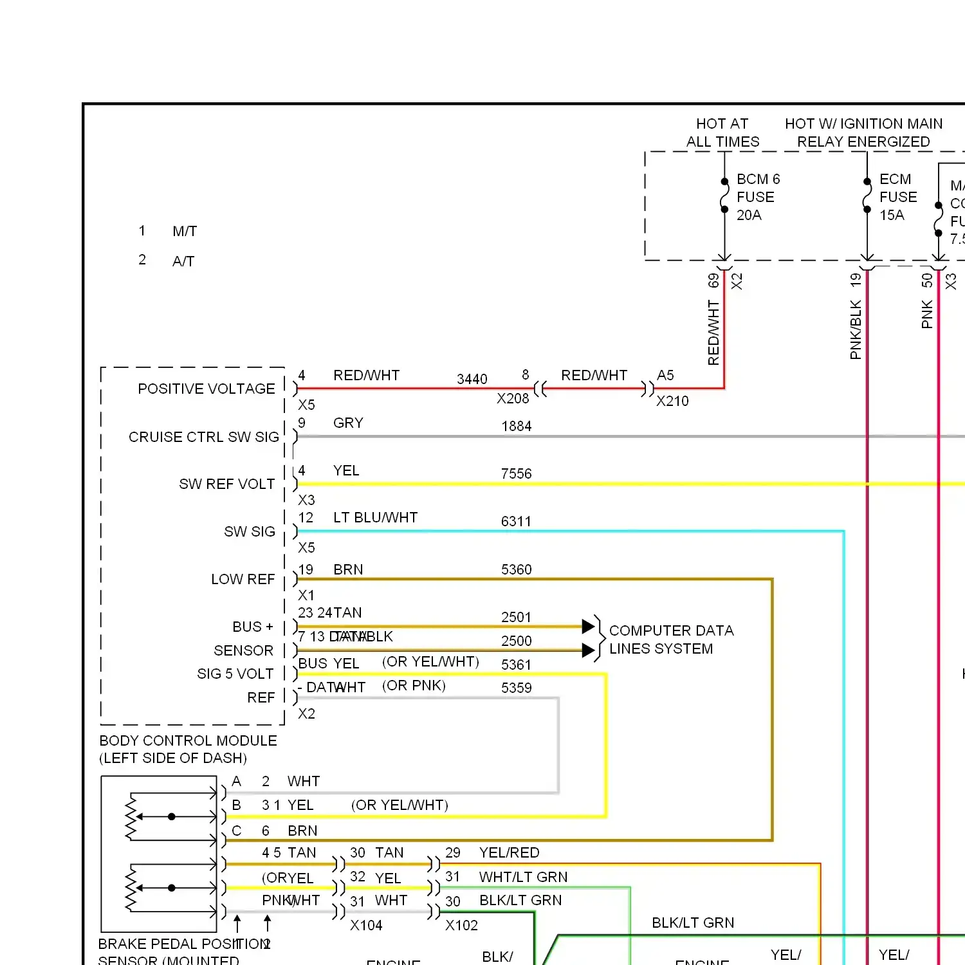Click the POSITIVE VOLTAGE label in BCM box
The image size is (965, 965).
click(x=207, y=389)
